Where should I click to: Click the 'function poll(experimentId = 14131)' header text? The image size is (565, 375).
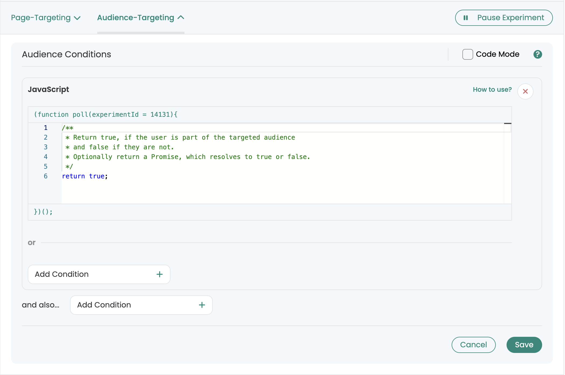click(x=106, y=115)
